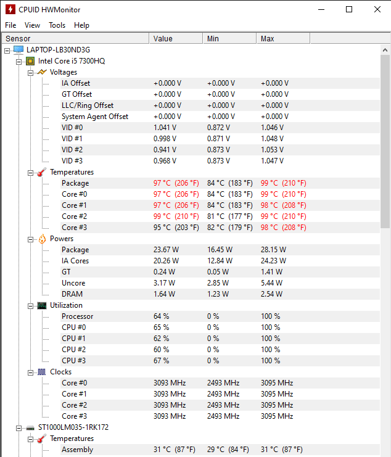
Task: Select the System Agent Offset row
Action: [220, 117]
